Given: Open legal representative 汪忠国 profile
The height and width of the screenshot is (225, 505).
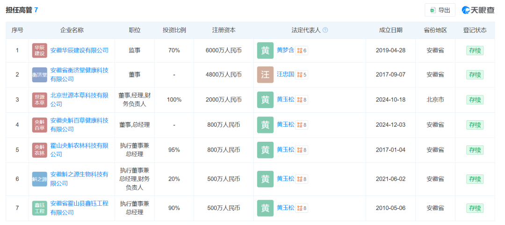Looking at the screenshot, I should (285, 74).
